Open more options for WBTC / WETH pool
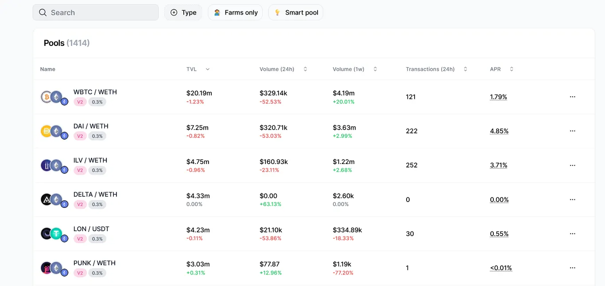Screen dimensions: 605x286 pyautogui.click(x=572, y=97)
